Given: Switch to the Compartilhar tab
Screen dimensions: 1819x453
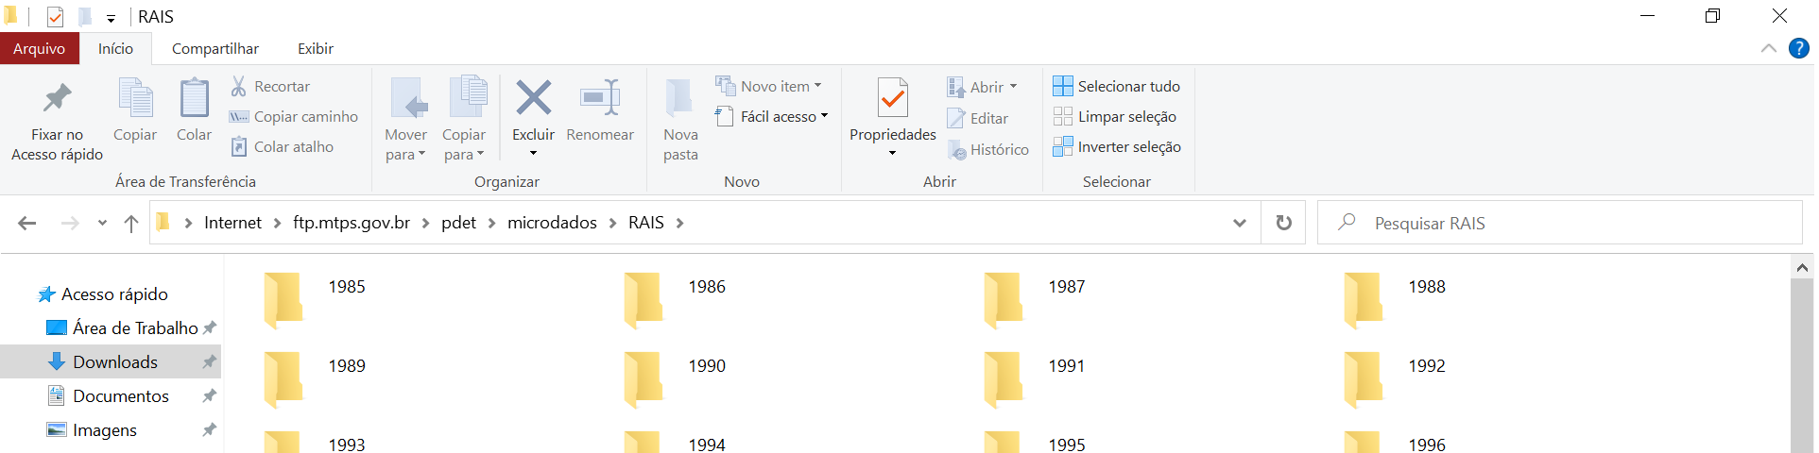Looking at the screenshot, I should click(215, 49).
